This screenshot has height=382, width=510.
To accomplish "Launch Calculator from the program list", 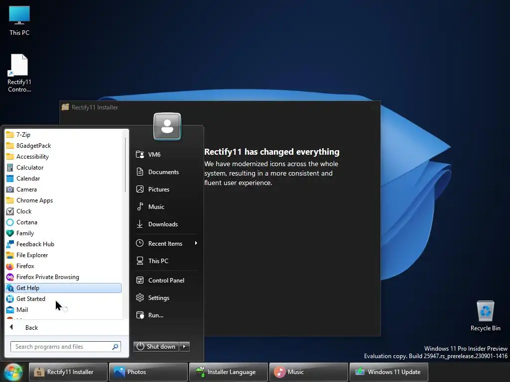I will click(63, 168).
